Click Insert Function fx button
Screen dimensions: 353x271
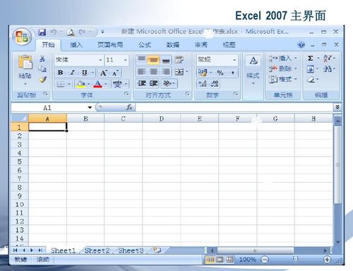pos(129,107)
